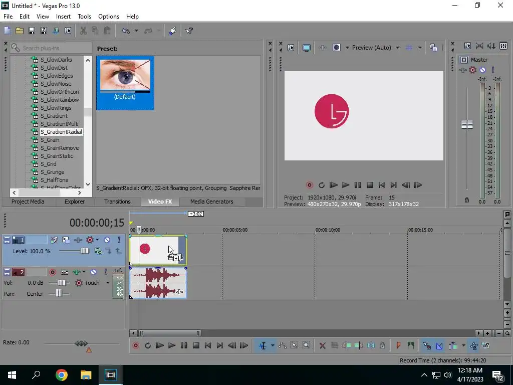This screenshot has height=385, width=513.
Task: Click the vertical zoom-in plus button
Action: (x=507, y=313)
